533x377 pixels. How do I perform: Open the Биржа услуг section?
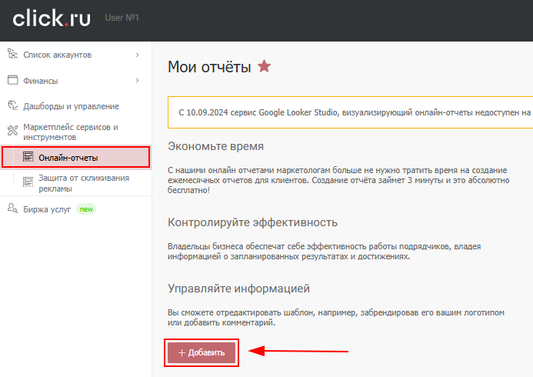tap(48, 209)
